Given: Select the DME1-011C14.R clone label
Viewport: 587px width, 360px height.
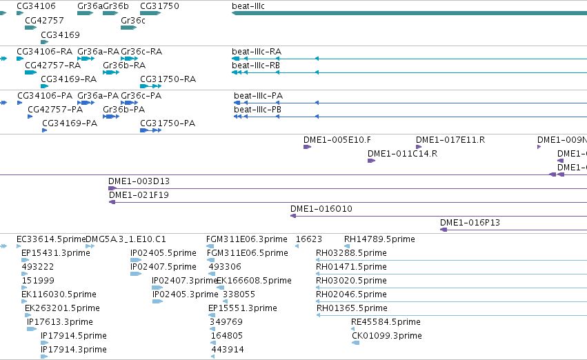Looking at the screenshot, I should pyautogui.click(x=402, y=153).
